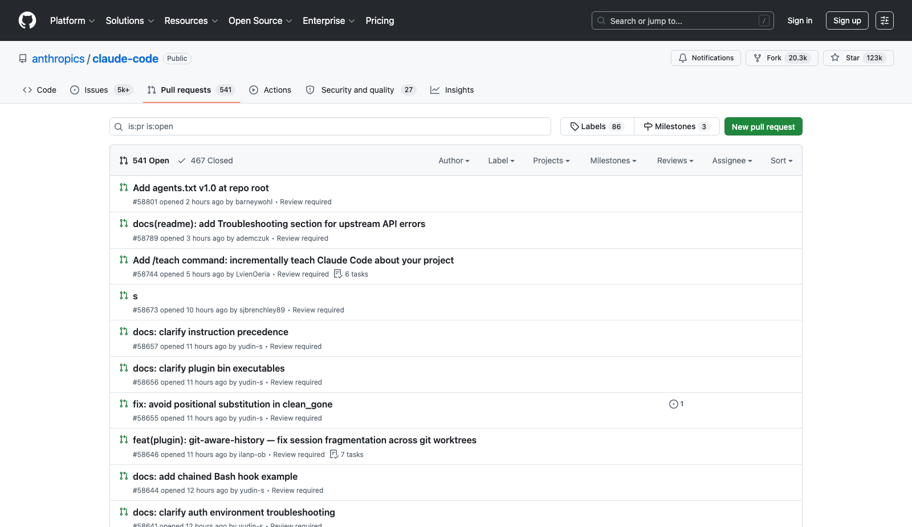The image size is (912, 527).
Task: Click pull request icon beside 'Add agents.txt v1.0'
Action: pos(124,187)
